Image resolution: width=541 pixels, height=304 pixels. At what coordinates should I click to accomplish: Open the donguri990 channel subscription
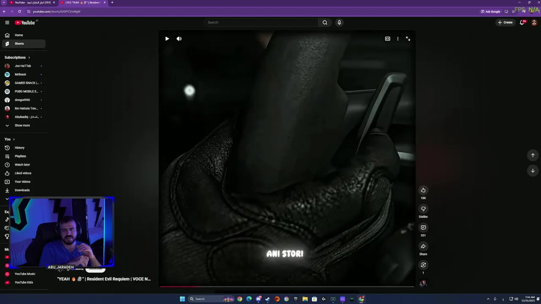[24, 100]
